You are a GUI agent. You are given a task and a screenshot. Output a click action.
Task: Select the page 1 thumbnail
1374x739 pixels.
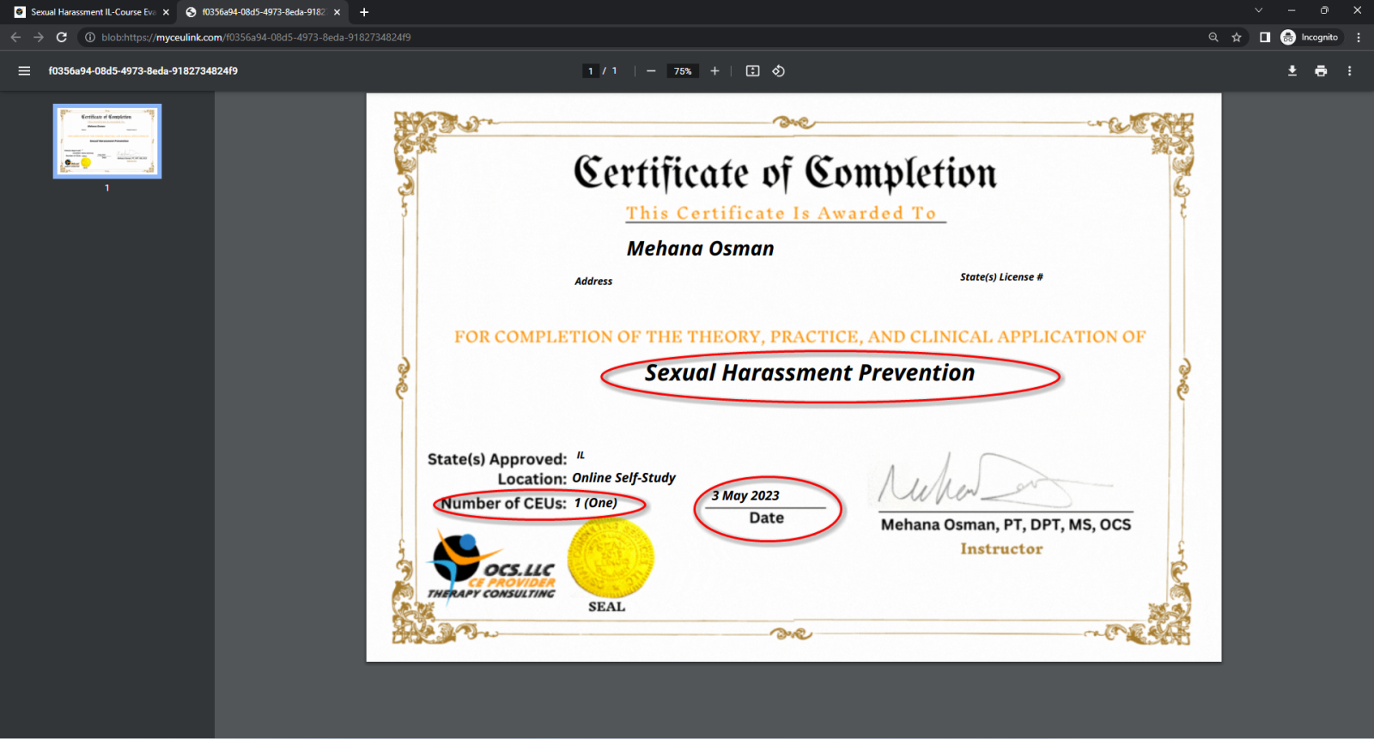point(107,142)
